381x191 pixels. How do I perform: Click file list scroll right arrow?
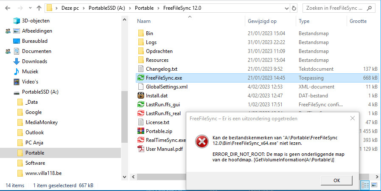(377, 177)
